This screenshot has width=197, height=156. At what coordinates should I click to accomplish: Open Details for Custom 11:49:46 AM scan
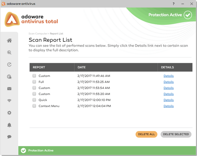[168, 76]
